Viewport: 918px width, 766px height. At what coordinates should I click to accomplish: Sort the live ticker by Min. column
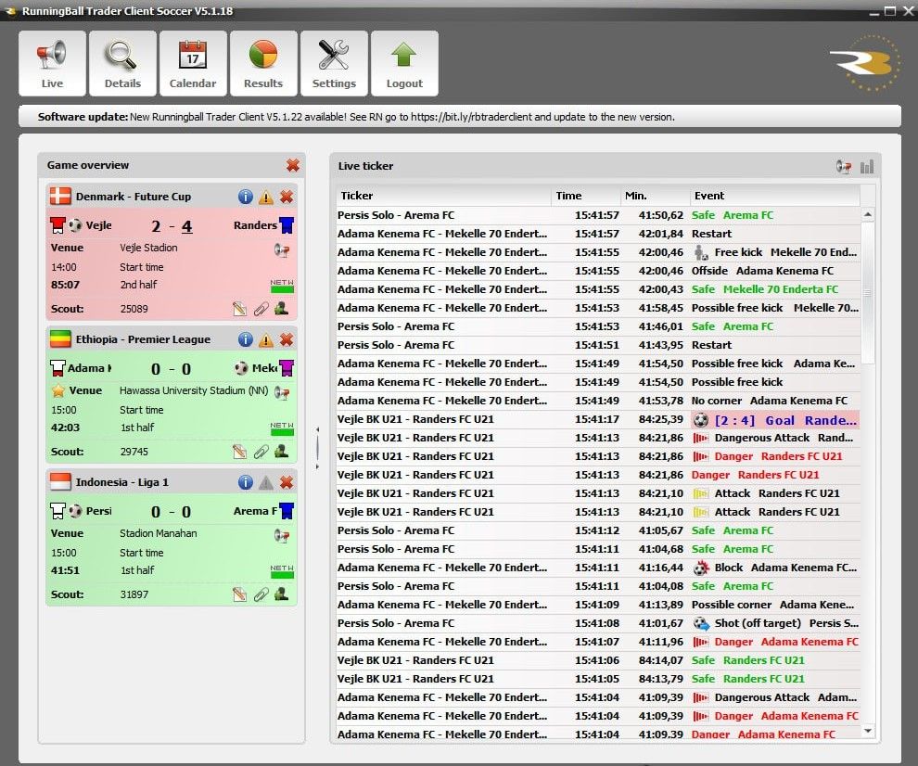pos(656,196)
